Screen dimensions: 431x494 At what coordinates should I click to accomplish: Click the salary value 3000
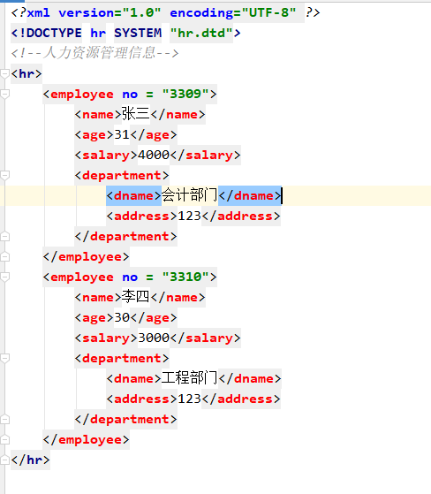[154, 338]
